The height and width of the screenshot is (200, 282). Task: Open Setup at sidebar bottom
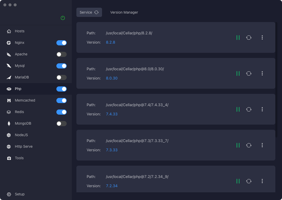tap(36, 194)
